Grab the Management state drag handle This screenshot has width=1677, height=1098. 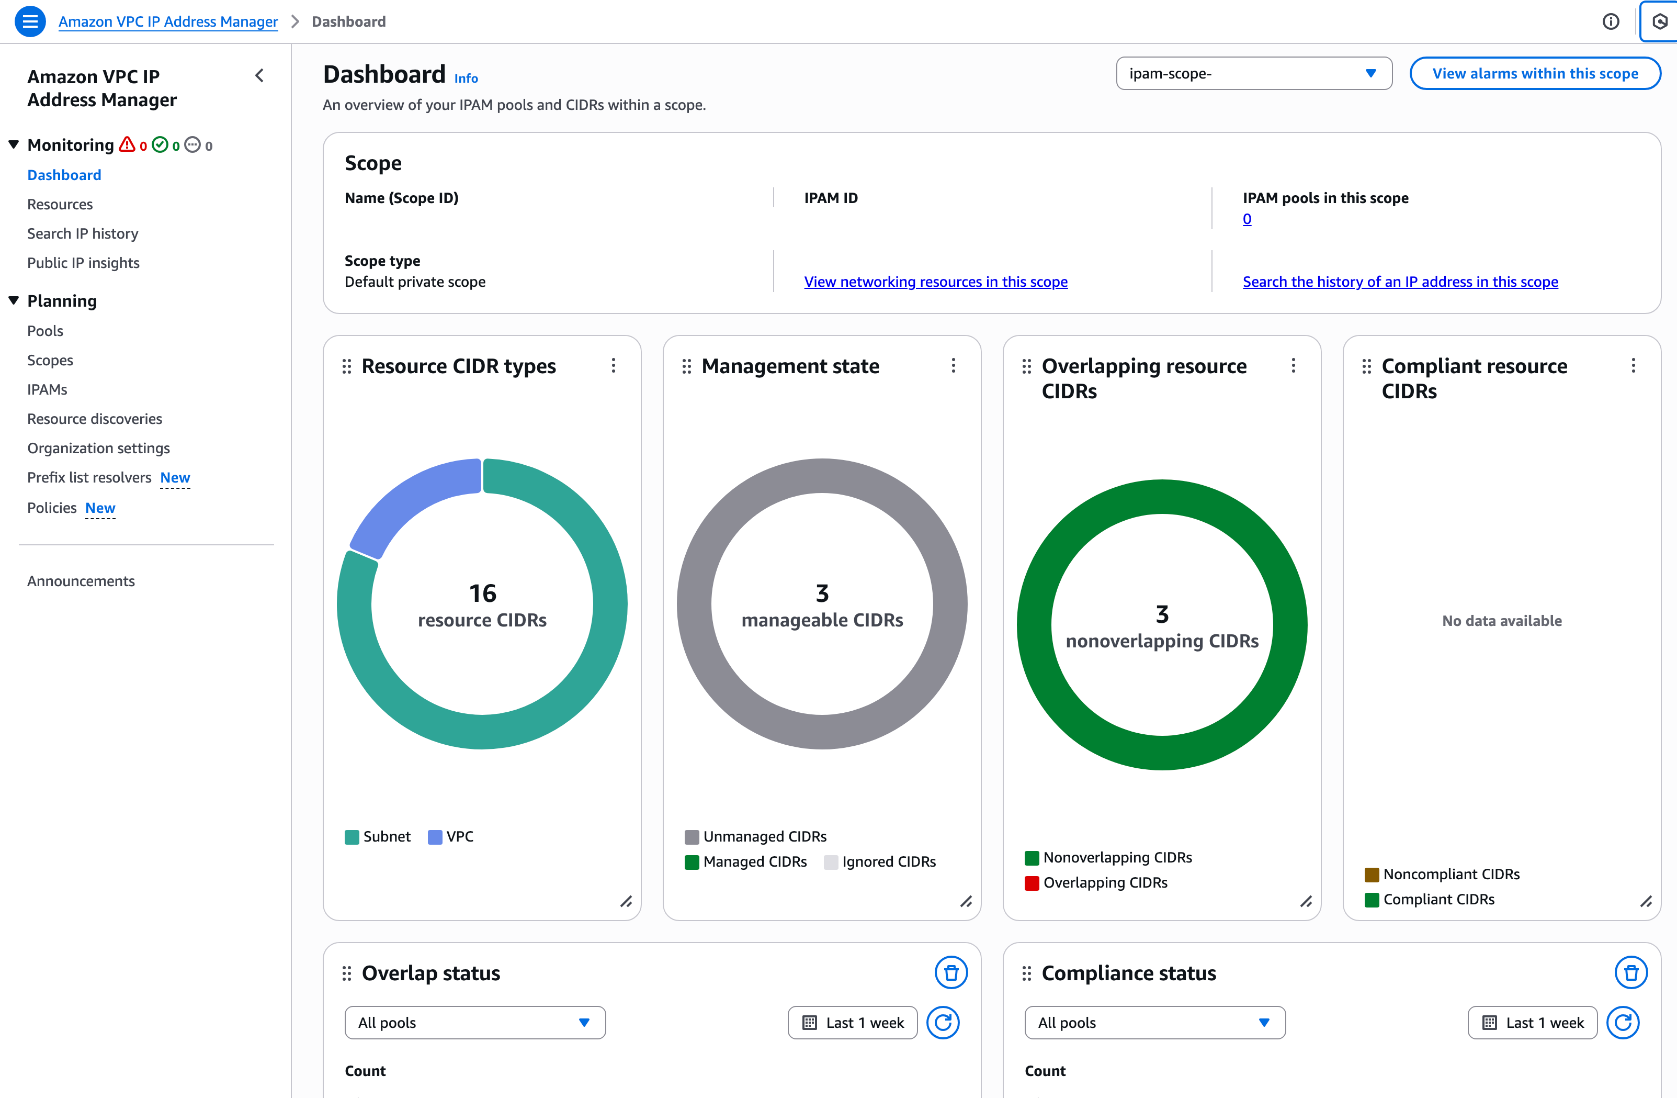pyautogui.click(x=686, y=366)
